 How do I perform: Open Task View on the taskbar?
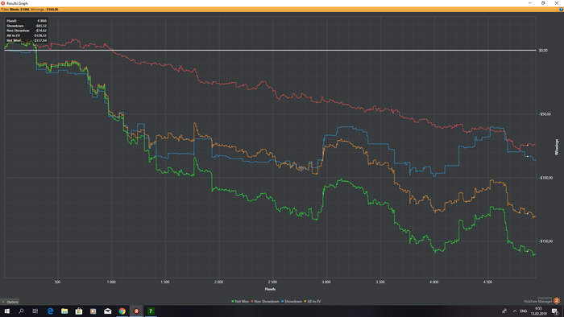[35, 311]
